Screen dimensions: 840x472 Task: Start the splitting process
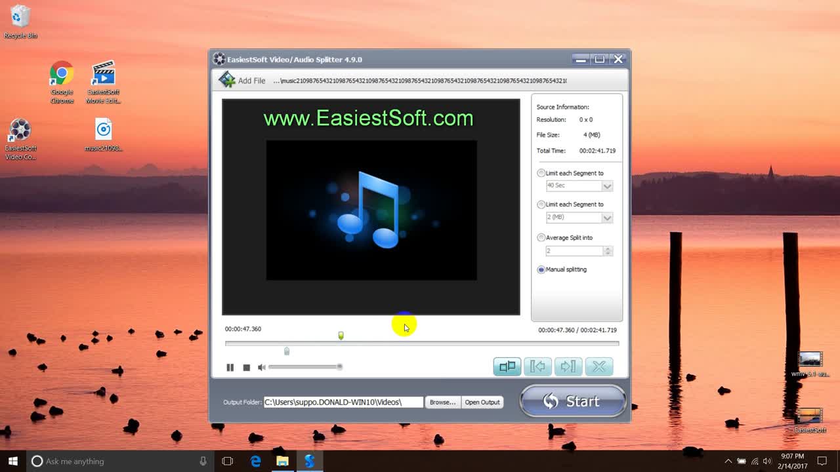572,401
